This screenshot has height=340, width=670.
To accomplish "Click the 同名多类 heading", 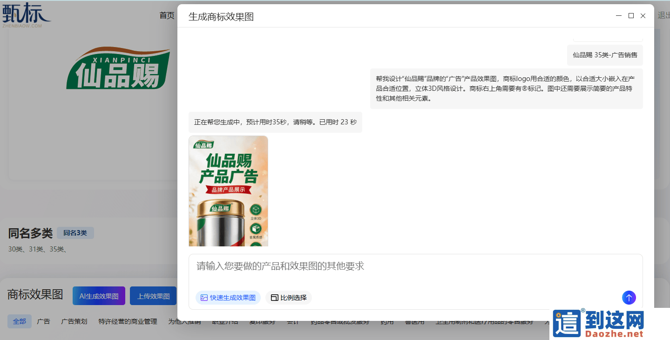I will (x=30, y=233).
